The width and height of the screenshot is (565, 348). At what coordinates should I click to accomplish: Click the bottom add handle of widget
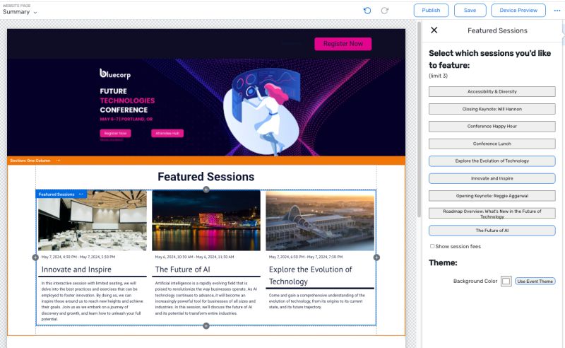(206, 326)
